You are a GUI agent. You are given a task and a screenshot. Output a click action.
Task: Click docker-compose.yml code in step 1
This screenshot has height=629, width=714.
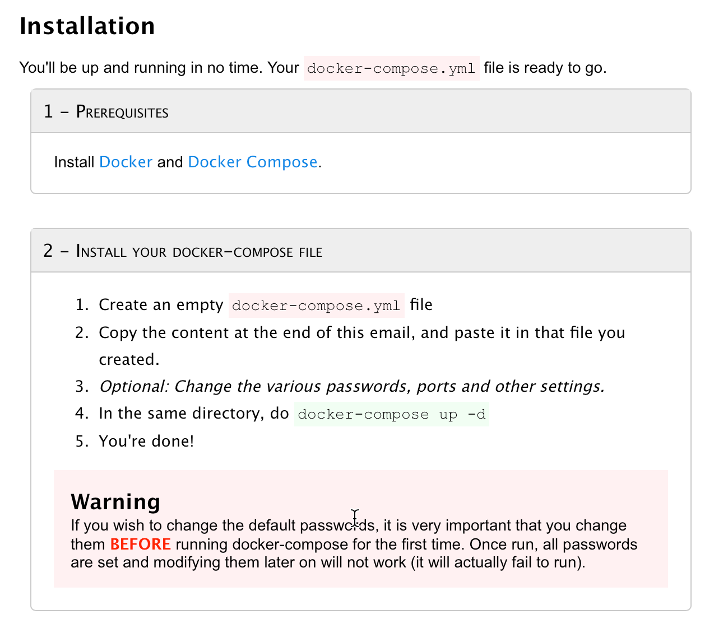(x=316, y=306)
